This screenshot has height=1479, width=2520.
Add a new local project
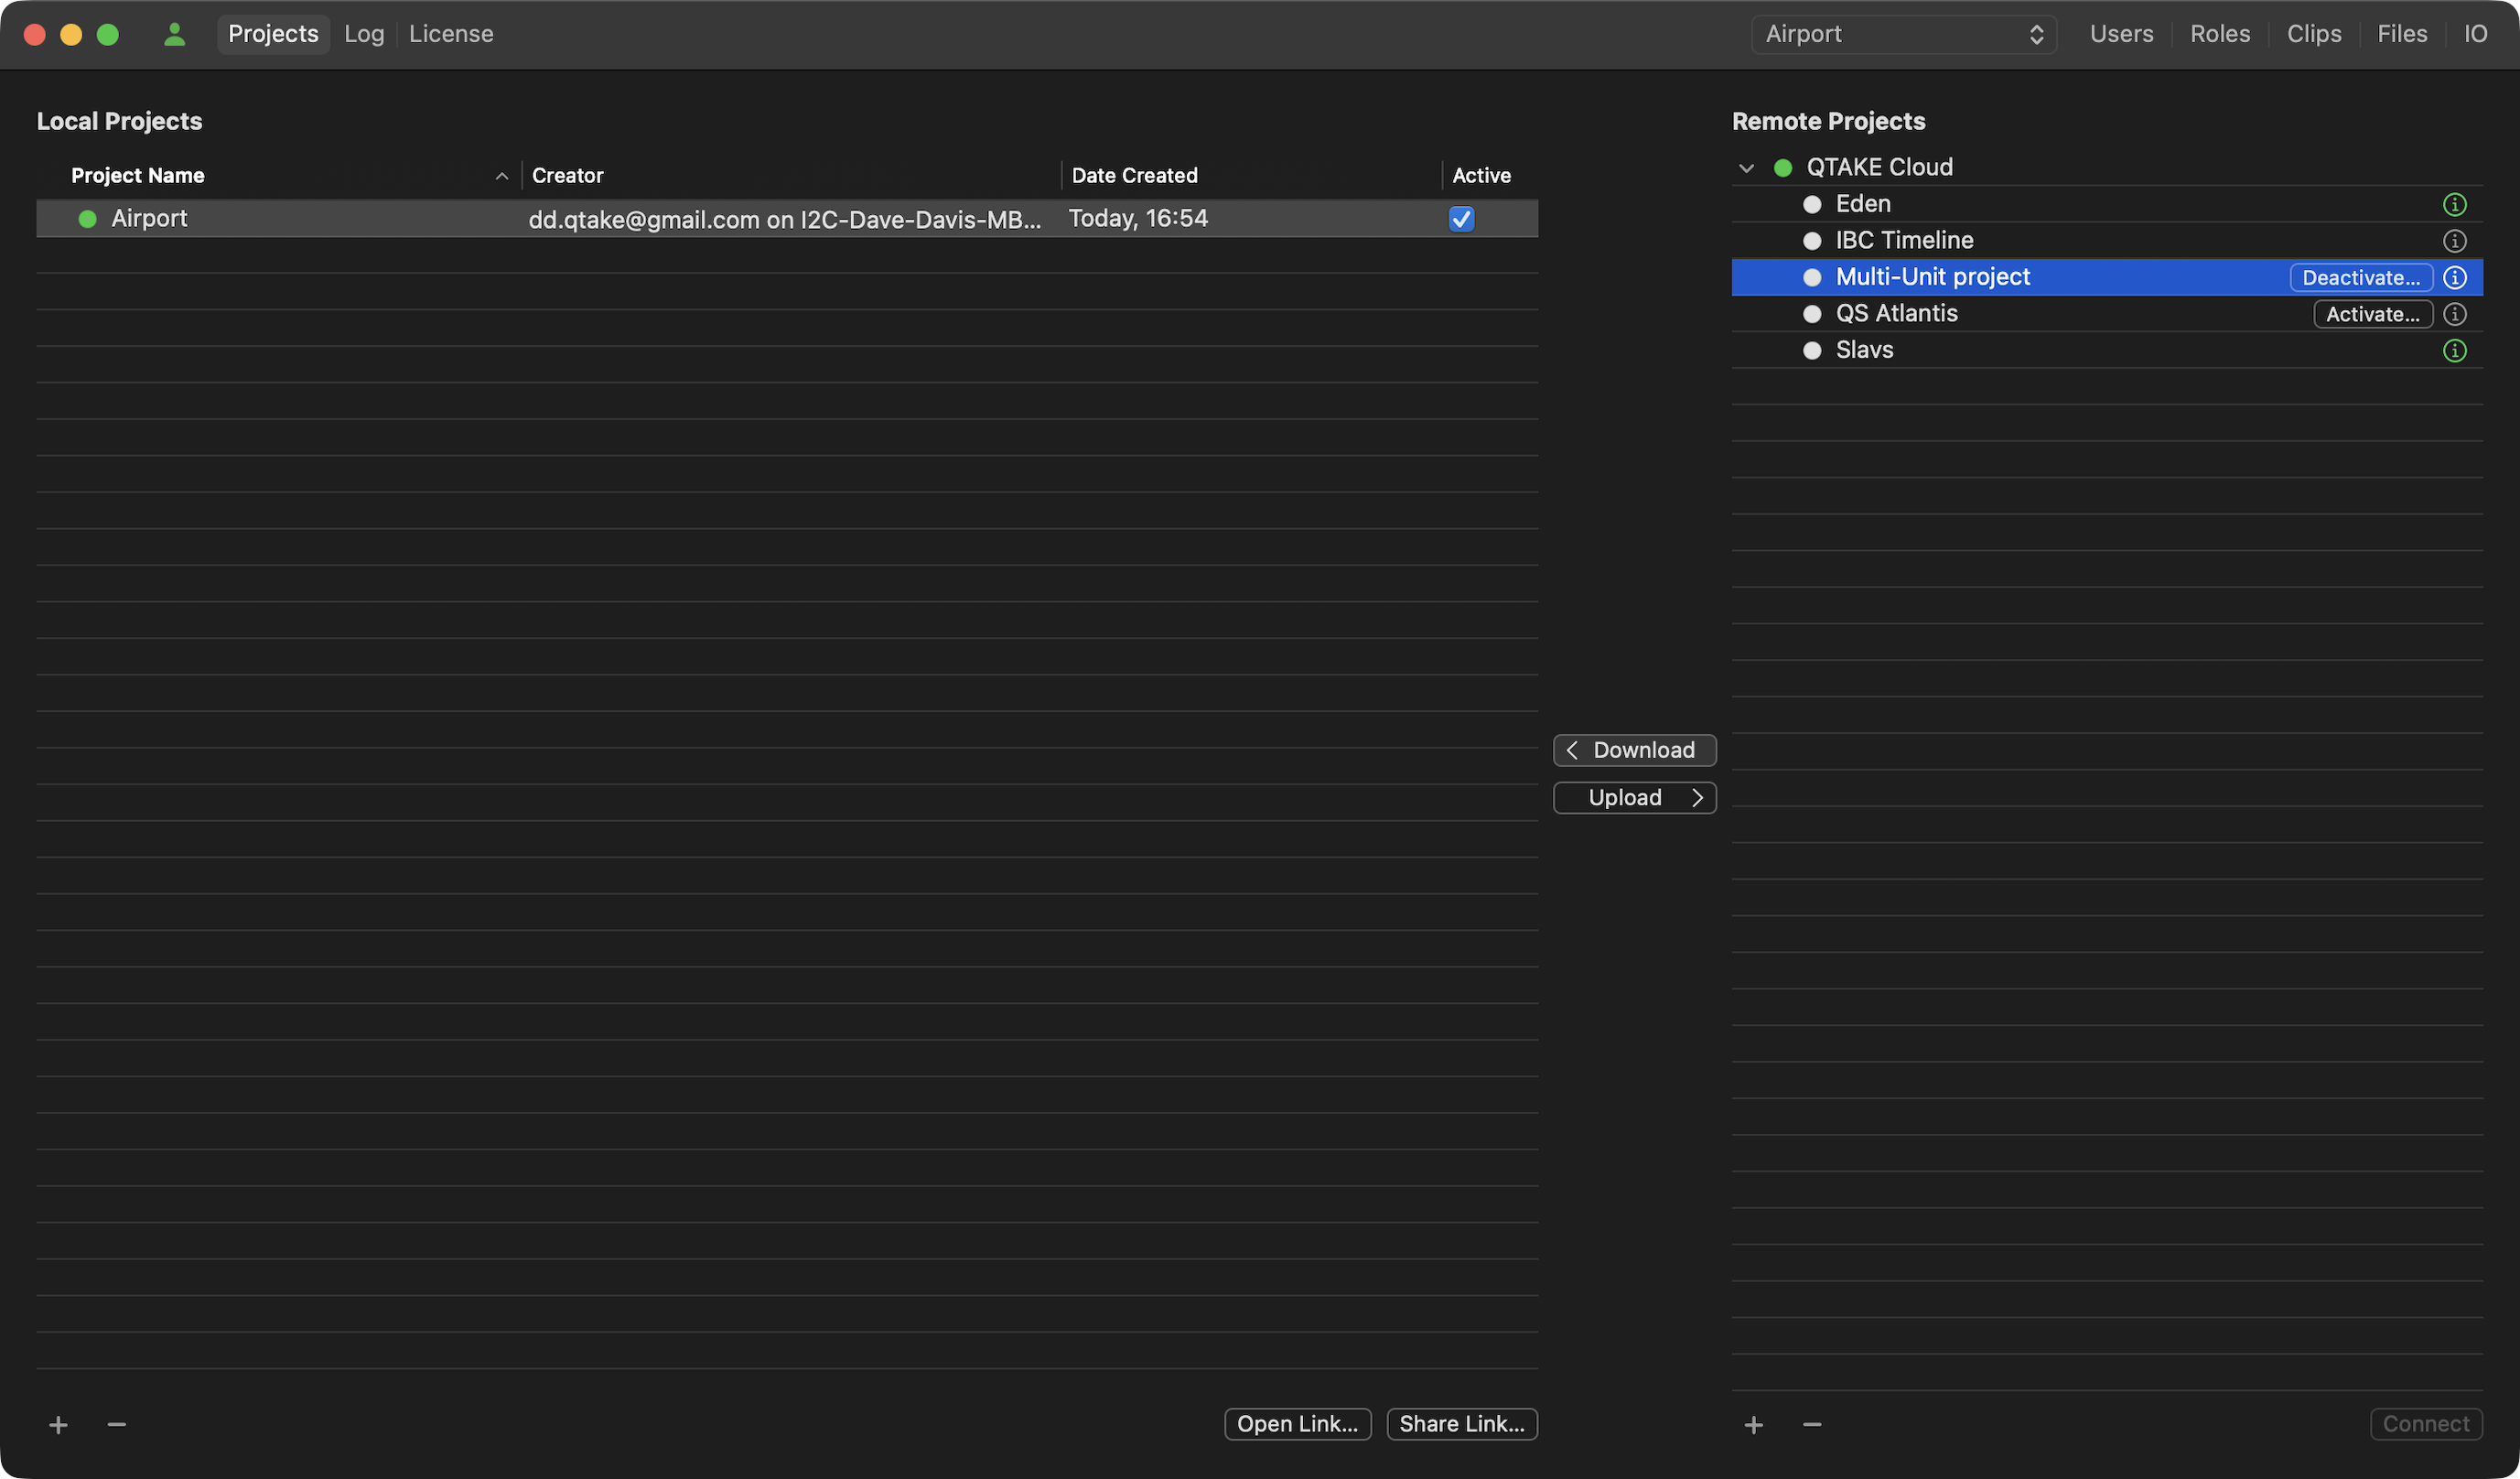(58, 1424)
